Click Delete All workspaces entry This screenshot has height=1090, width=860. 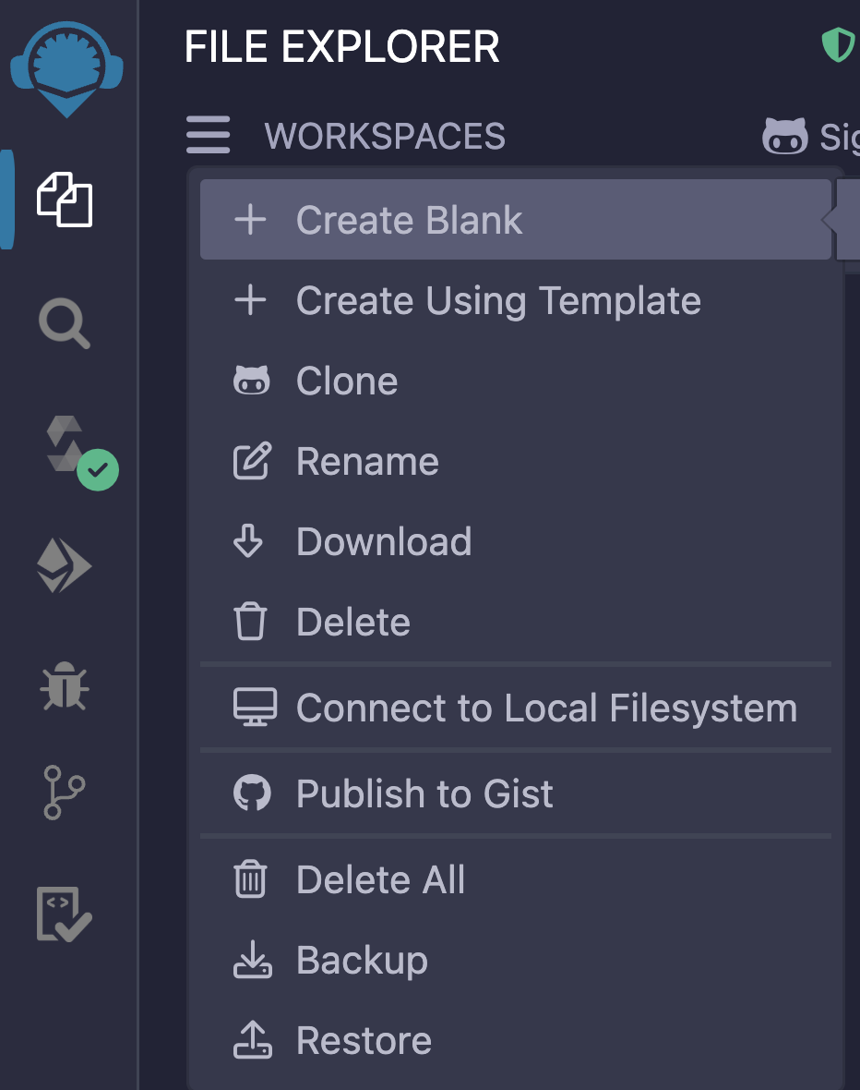pyautogui.click(x=380, y=880)
